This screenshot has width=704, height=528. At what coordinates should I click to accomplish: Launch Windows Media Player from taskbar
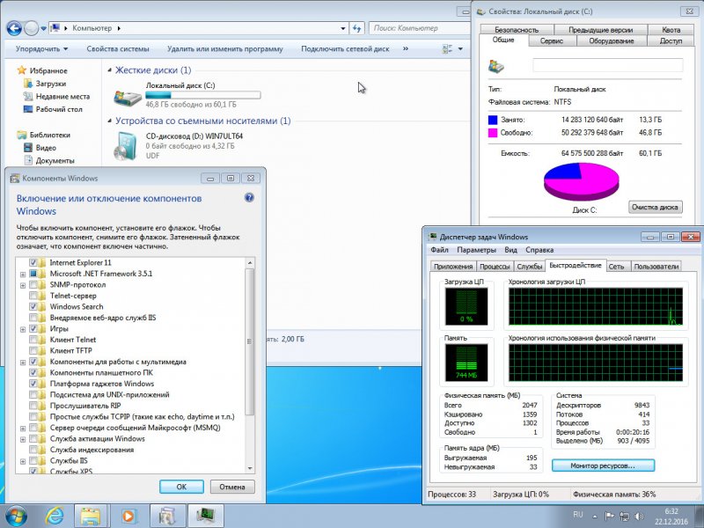point(128,516)
